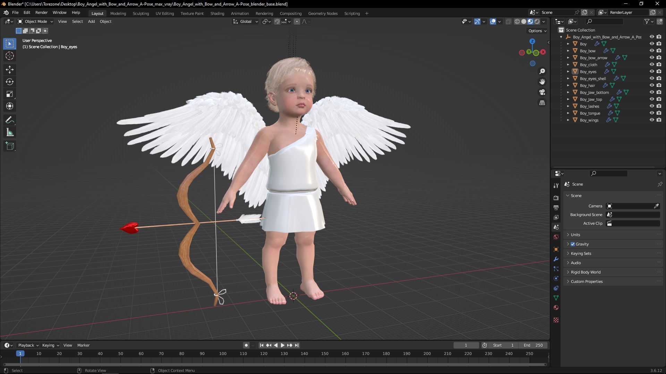
Task: Open the Playback dropdown menu
Action: (28, 345)
